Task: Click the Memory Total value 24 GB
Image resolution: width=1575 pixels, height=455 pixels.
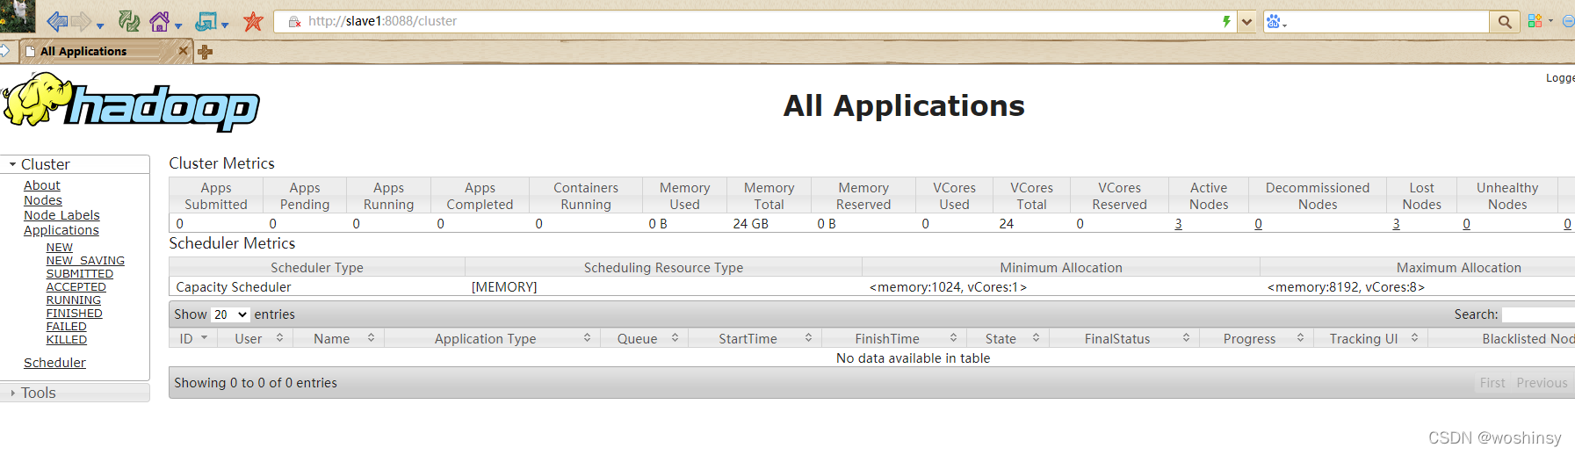Action: tap(751, 224)
